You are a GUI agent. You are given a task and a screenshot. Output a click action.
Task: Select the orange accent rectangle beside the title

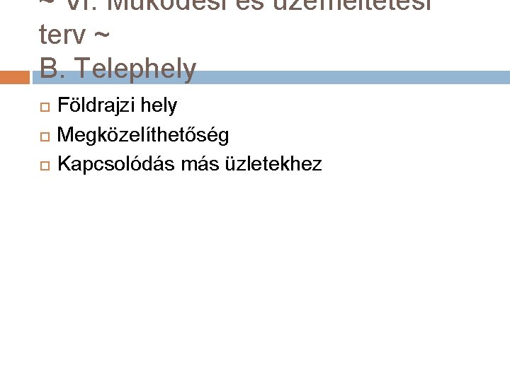coord(15,77)
